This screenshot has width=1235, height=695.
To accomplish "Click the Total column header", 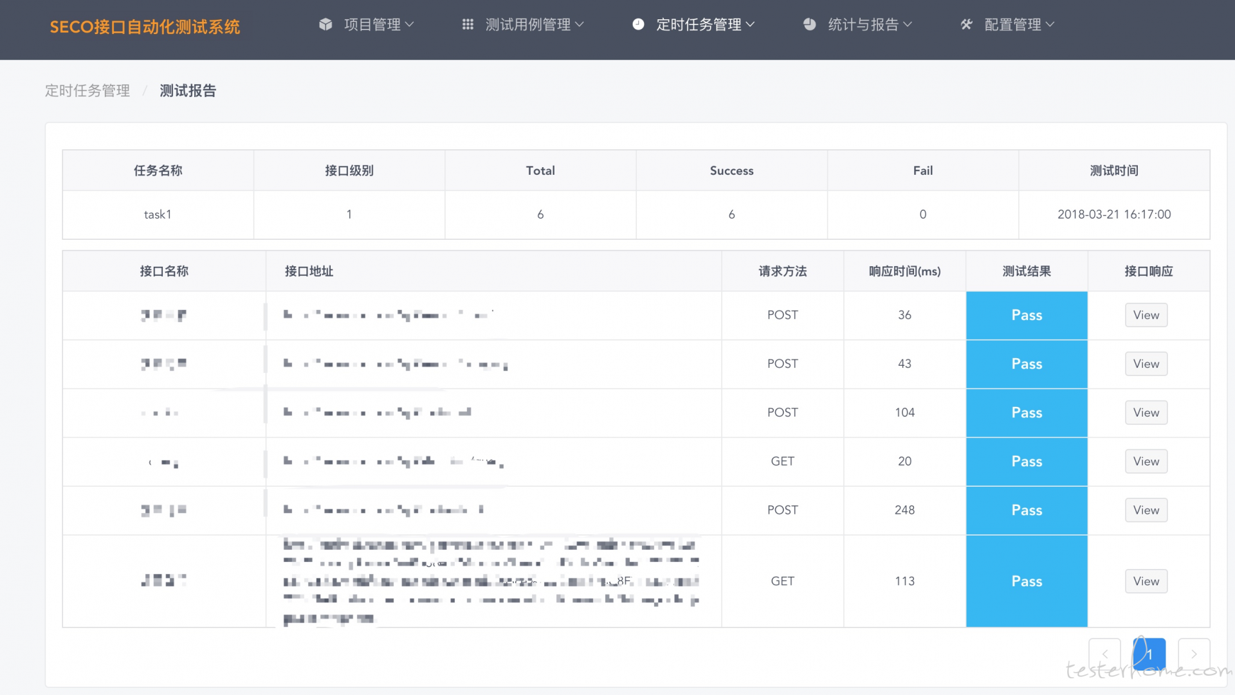I will 540,170.
